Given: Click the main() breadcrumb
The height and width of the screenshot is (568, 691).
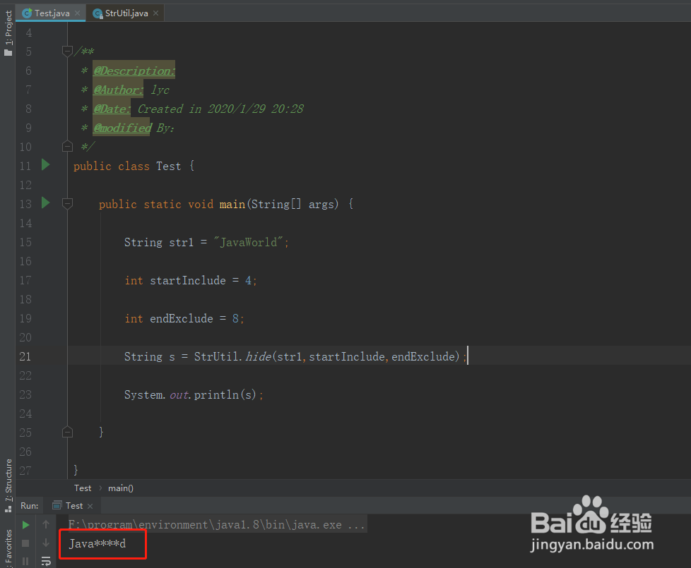Looking at the screenshot, I should (120, 488).
